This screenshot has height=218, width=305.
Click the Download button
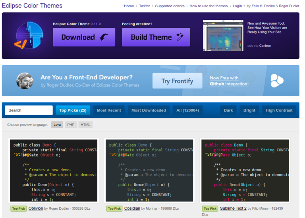(x=84, y=37)
